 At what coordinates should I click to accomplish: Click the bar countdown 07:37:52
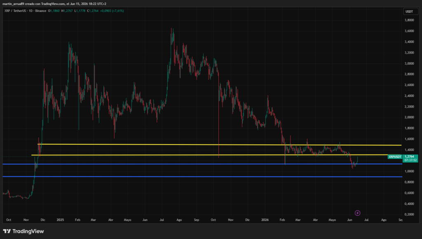(x=410, y=160)
